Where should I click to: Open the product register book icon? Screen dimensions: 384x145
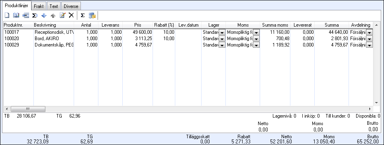coord(16,15)
